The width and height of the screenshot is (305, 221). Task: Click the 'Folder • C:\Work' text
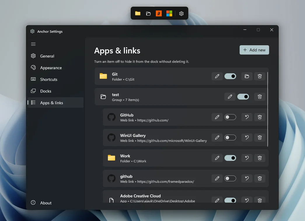[133, 161]
